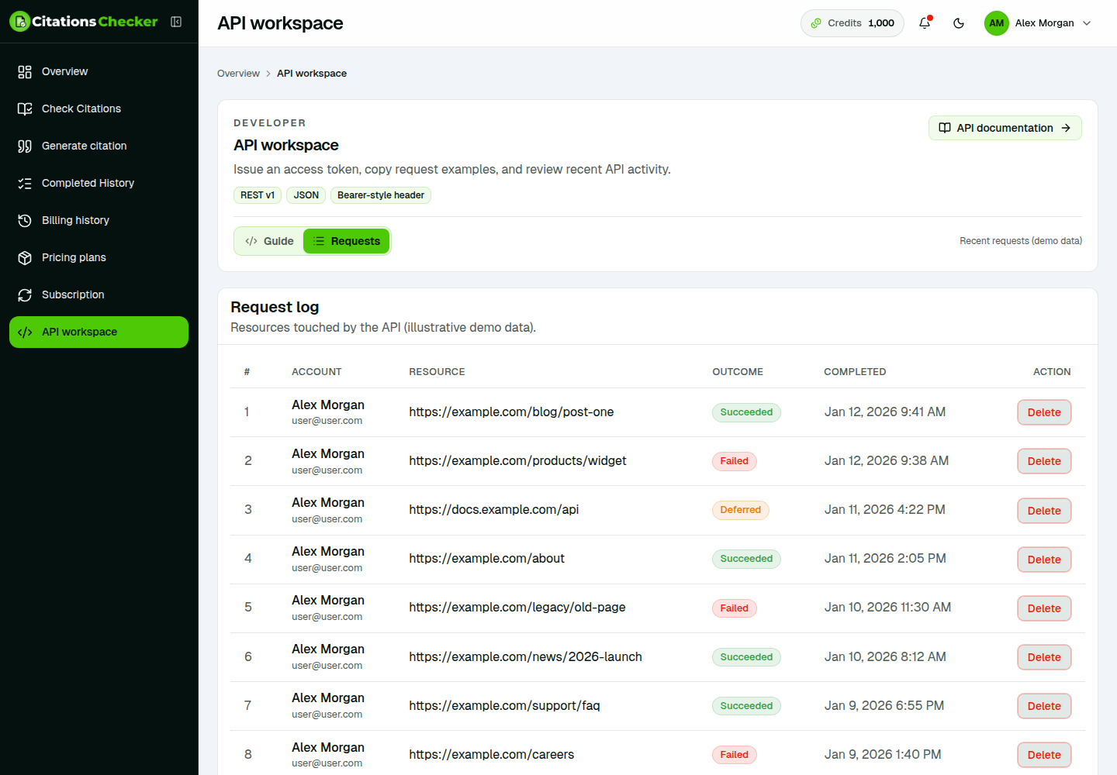Open Overview in the sidebar
Screen dimensions: 1117x775
click(x=99, y=71)
